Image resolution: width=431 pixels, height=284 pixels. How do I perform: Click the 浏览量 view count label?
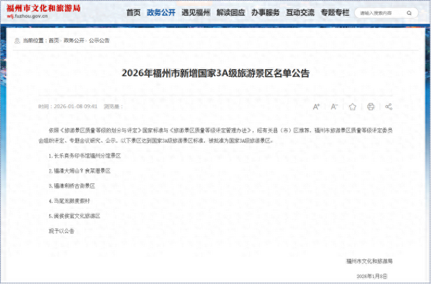pos(112,107)
